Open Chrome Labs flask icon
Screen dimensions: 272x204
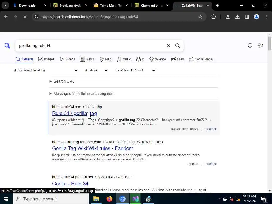(228, 17)
